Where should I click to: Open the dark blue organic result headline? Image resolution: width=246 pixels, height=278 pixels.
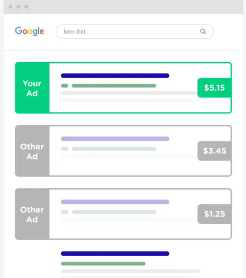115,253
